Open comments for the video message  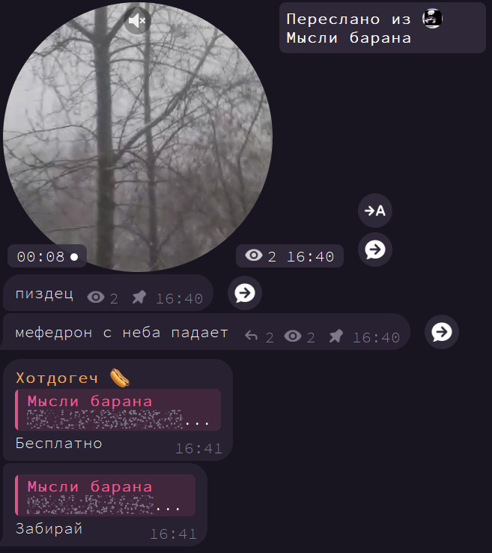point(375,250)
